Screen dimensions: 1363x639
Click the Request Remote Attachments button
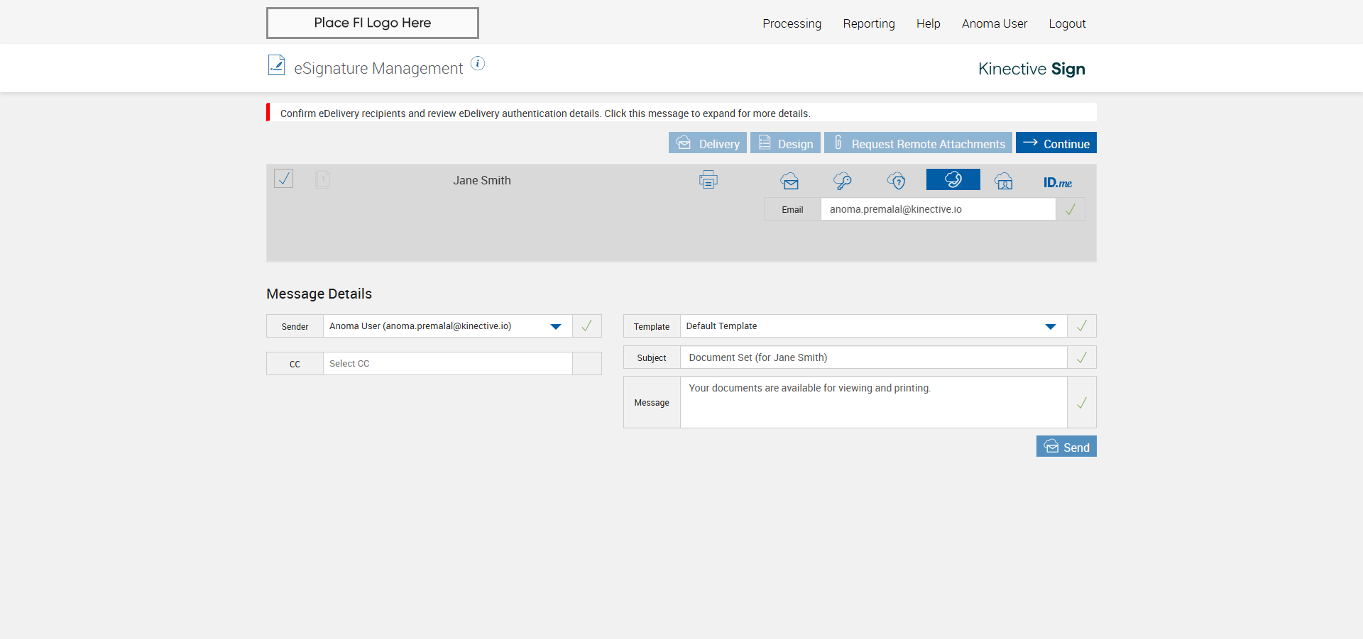[x=918, y=143]
